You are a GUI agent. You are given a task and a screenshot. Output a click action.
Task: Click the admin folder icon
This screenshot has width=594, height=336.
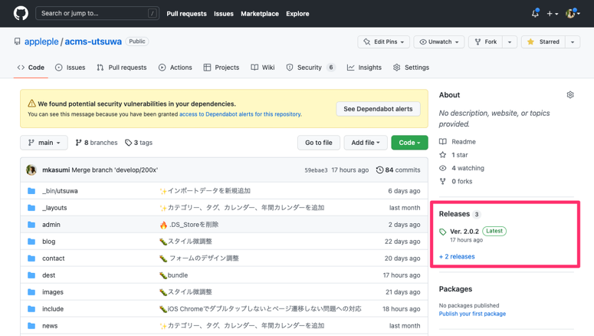coord(31,225)
